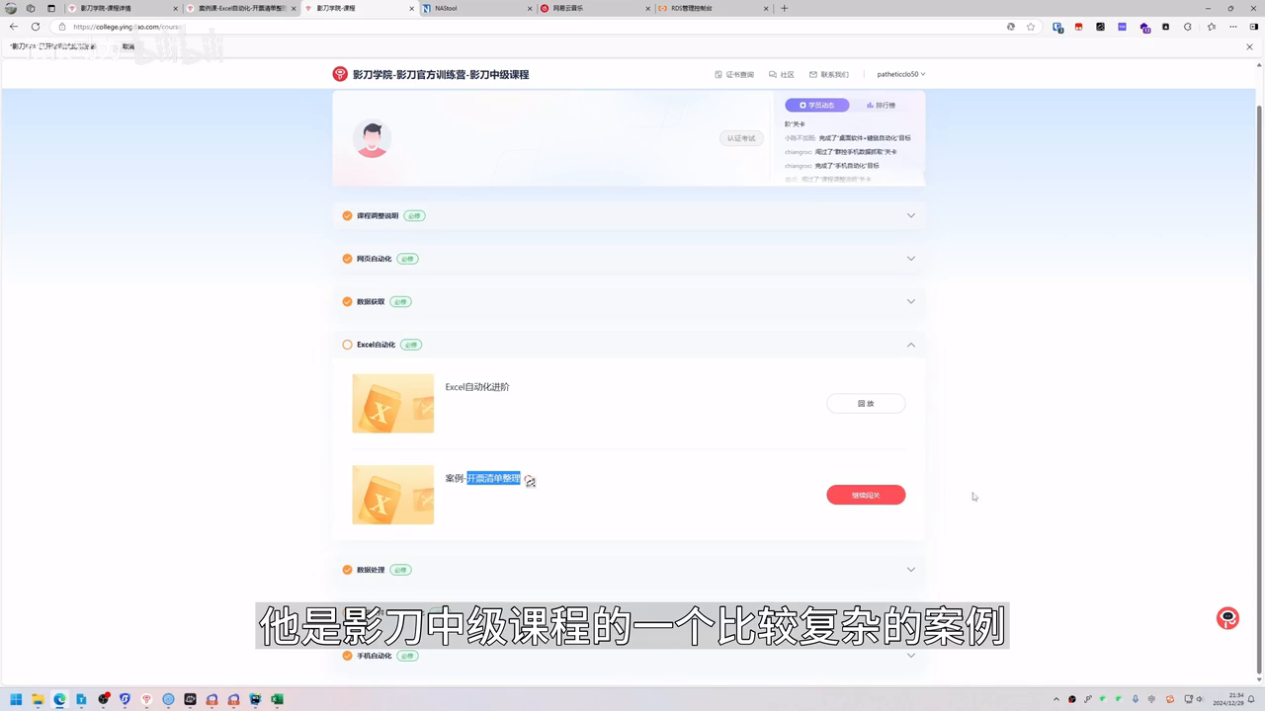1265x711 pixels.
Task: Expand the 网页自动化 section
Action: pyautogui.click(x=911, y=258)
